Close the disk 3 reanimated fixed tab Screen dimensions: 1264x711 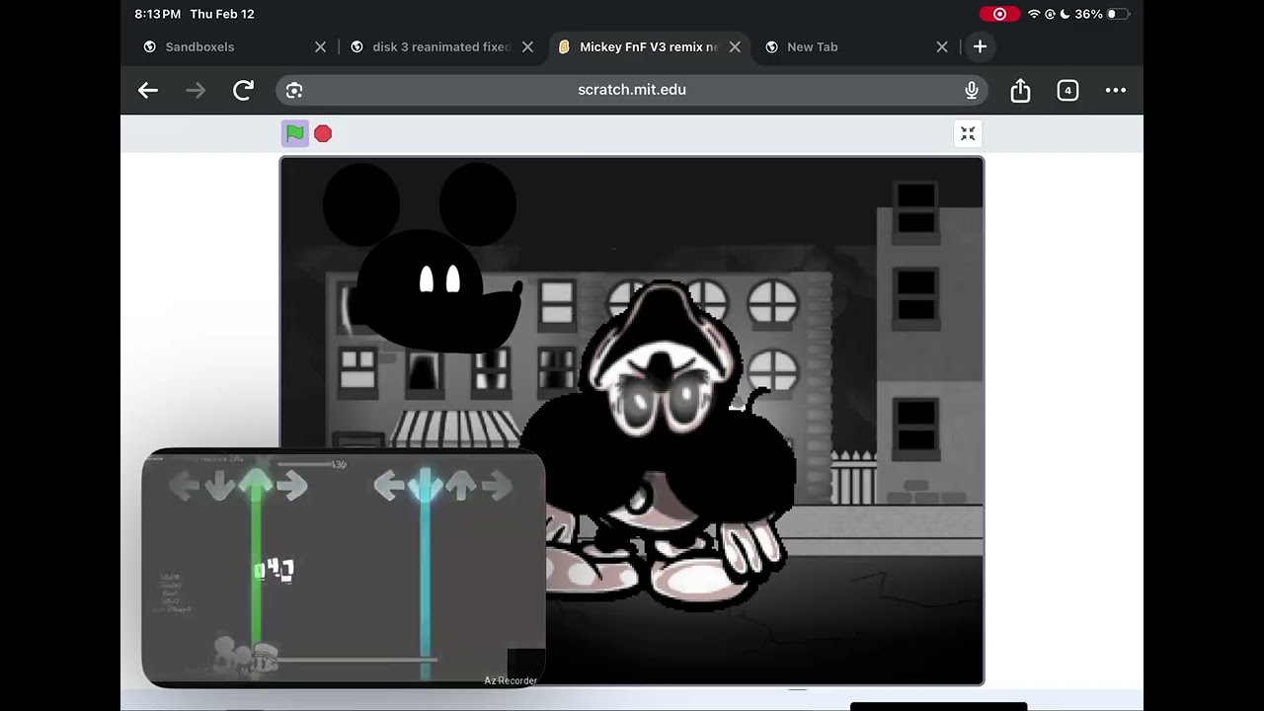[x=527, y=46]
